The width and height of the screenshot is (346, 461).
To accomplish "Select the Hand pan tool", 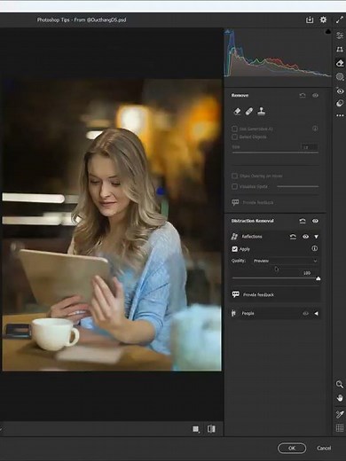I will click(x=340, y=398).
